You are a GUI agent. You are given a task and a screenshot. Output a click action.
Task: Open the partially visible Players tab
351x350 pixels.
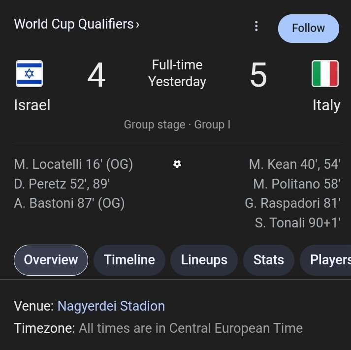[x=326, y=260]
